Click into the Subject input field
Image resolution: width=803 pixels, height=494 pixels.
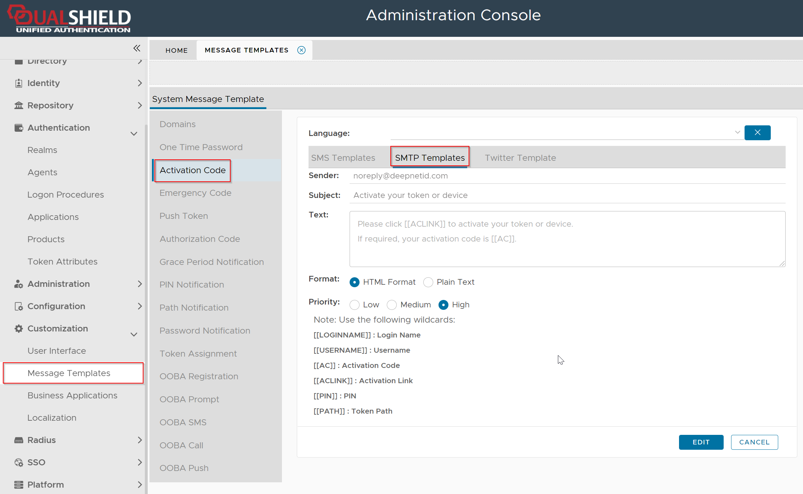click(x=567, y=195)
